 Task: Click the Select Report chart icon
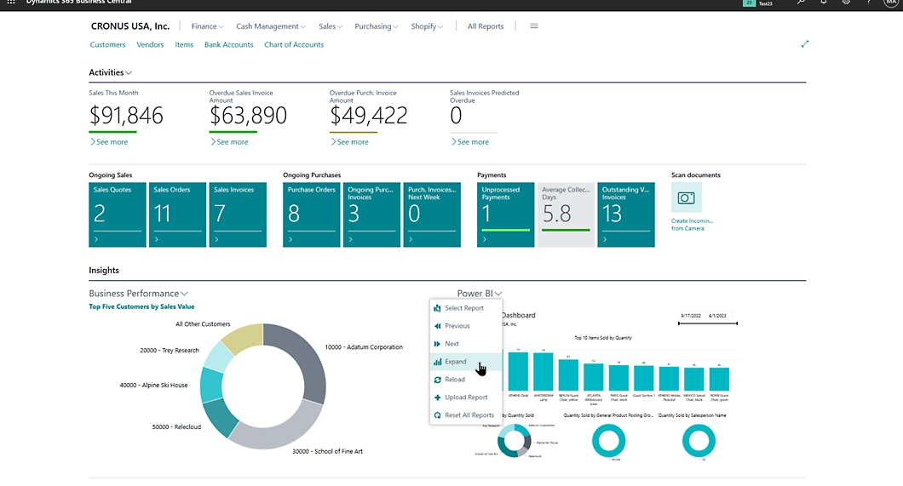437,308
